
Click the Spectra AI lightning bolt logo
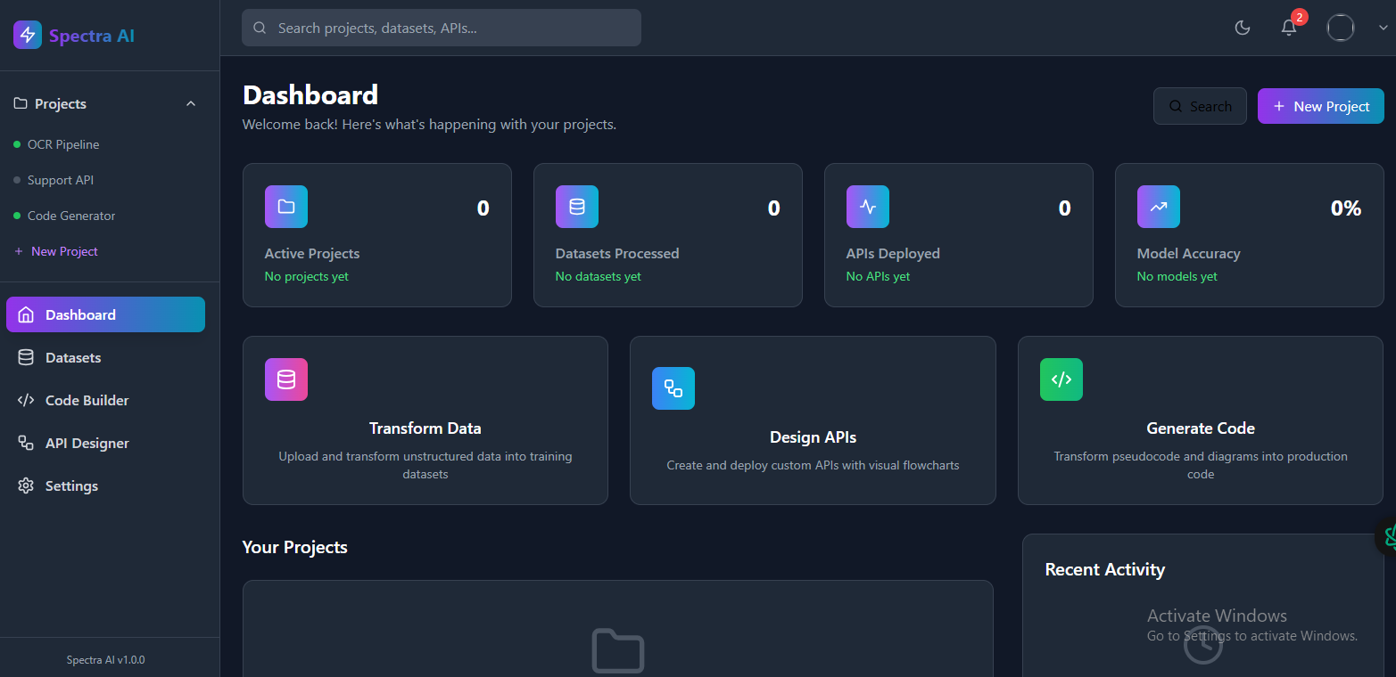[28, 35]
